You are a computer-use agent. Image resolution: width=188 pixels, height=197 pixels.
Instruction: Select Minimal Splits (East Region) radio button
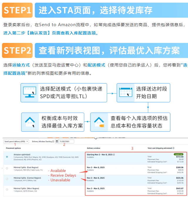[7, 168]
